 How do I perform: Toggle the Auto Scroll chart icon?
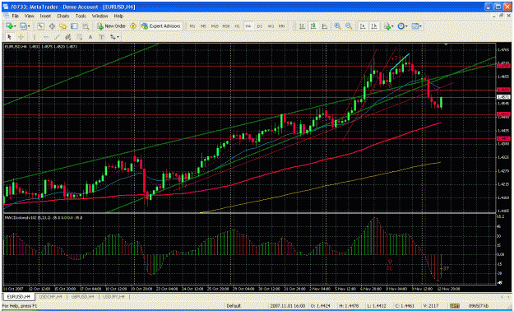point(363,26)
